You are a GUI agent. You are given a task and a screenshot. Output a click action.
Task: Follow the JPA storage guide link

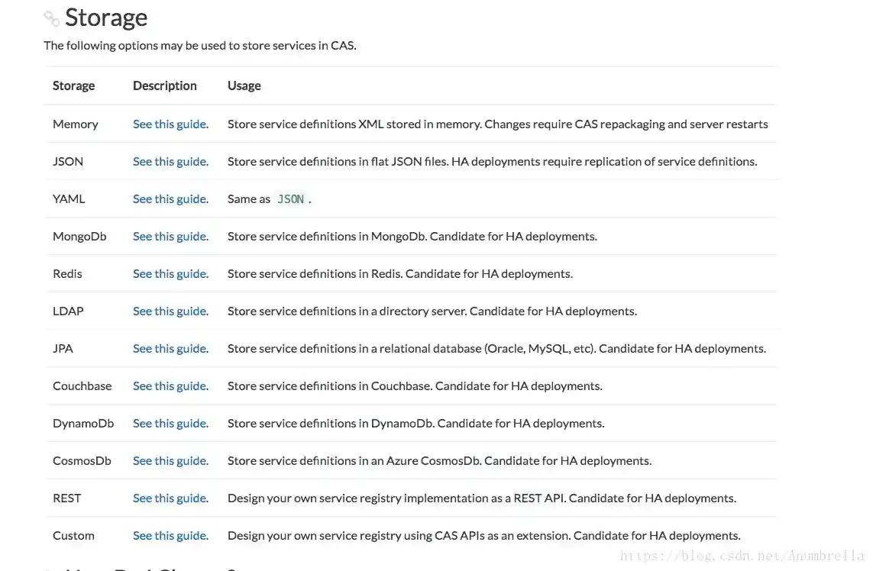[x=170, y=348]
